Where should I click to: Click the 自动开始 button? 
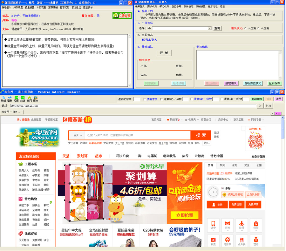(257, 99)
